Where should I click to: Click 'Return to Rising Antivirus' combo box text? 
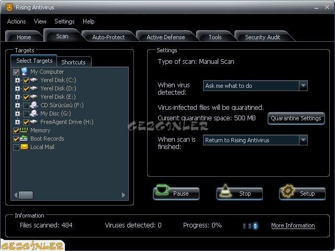coord(237,140)
